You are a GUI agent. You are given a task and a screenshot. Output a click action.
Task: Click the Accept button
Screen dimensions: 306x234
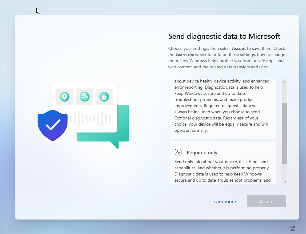coord(266,201)
